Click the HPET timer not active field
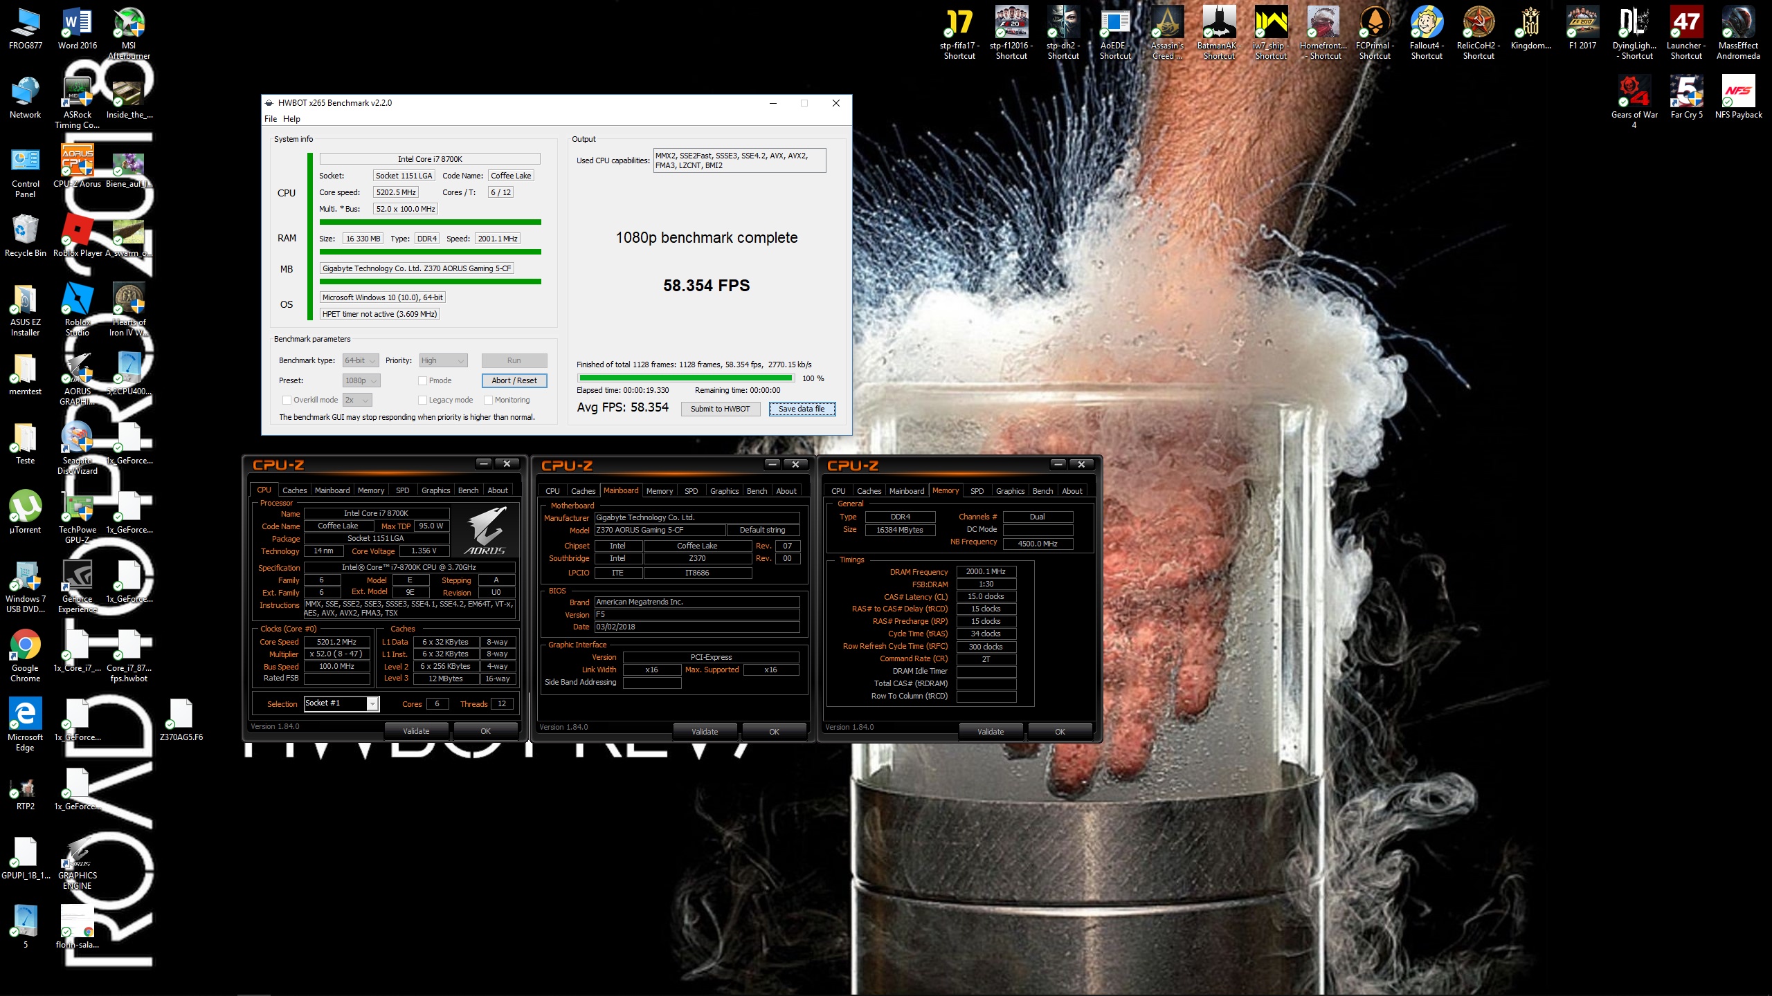Viewport: 1772px width, 996px height. [x=380, y=314]
